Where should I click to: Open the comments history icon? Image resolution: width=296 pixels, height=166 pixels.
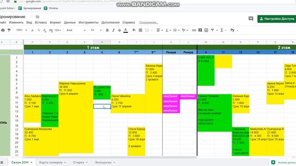point(251,18)
